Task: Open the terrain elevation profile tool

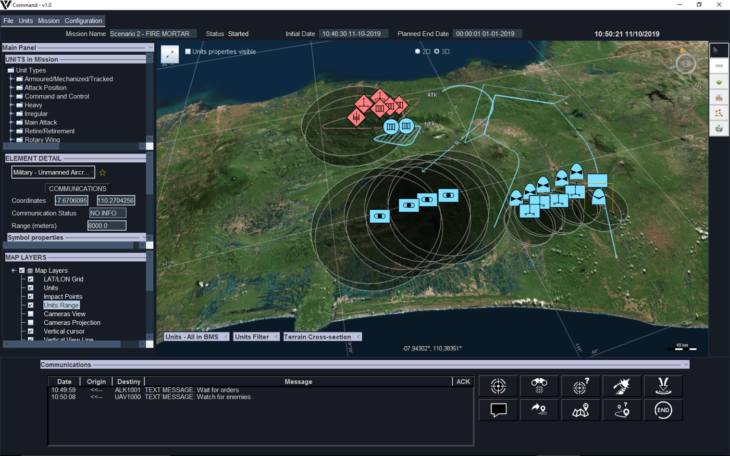Action: click(x=719, y=97)
